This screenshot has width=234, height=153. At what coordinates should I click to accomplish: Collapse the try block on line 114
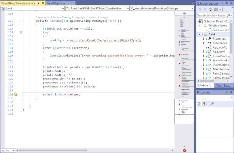pyautogui.click(x=21, y=32)
